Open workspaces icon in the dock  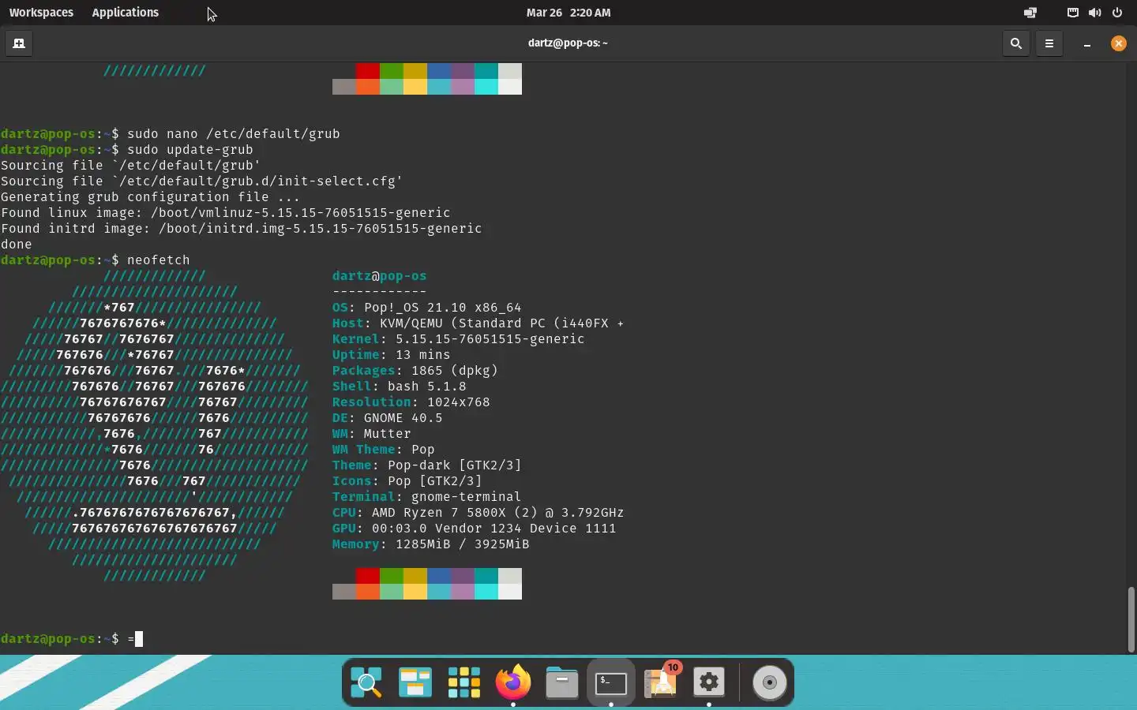pos(415,682)
